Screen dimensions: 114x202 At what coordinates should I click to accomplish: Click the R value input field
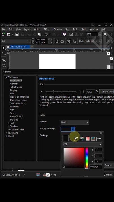(x=98, y=150)
